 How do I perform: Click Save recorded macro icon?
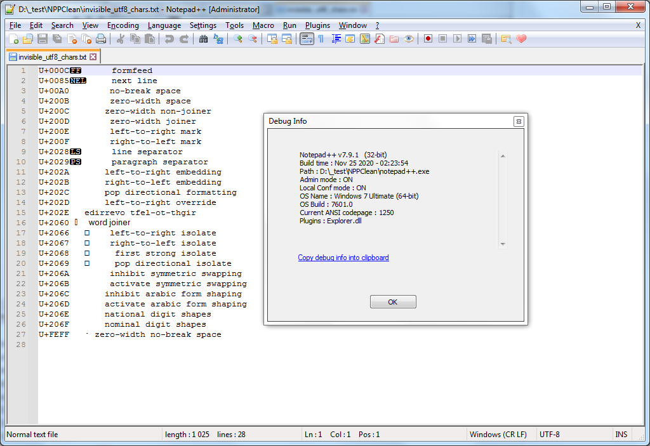pos(487,39)
